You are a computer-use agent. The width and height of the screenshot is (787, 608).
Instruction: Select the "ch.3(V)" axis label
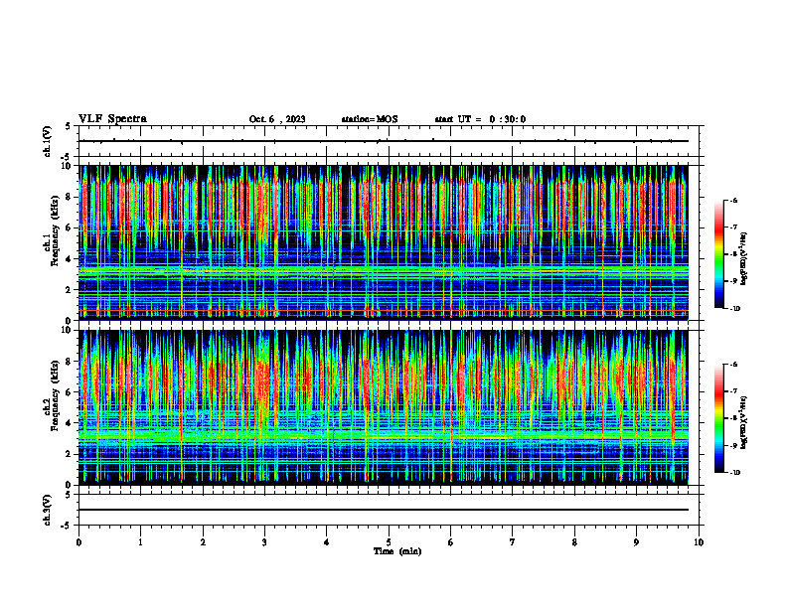click(x=47, y=510)
